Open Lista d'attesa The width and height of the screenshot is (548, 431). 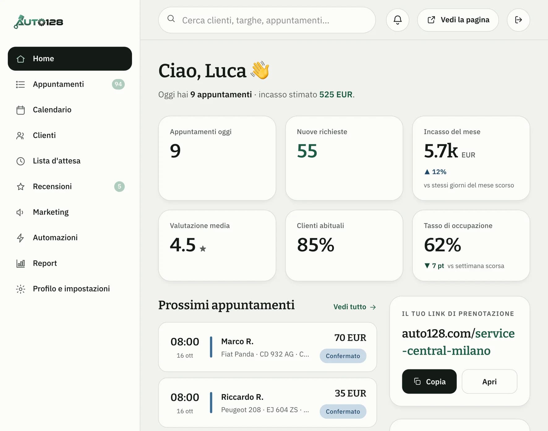pos(70,161)
